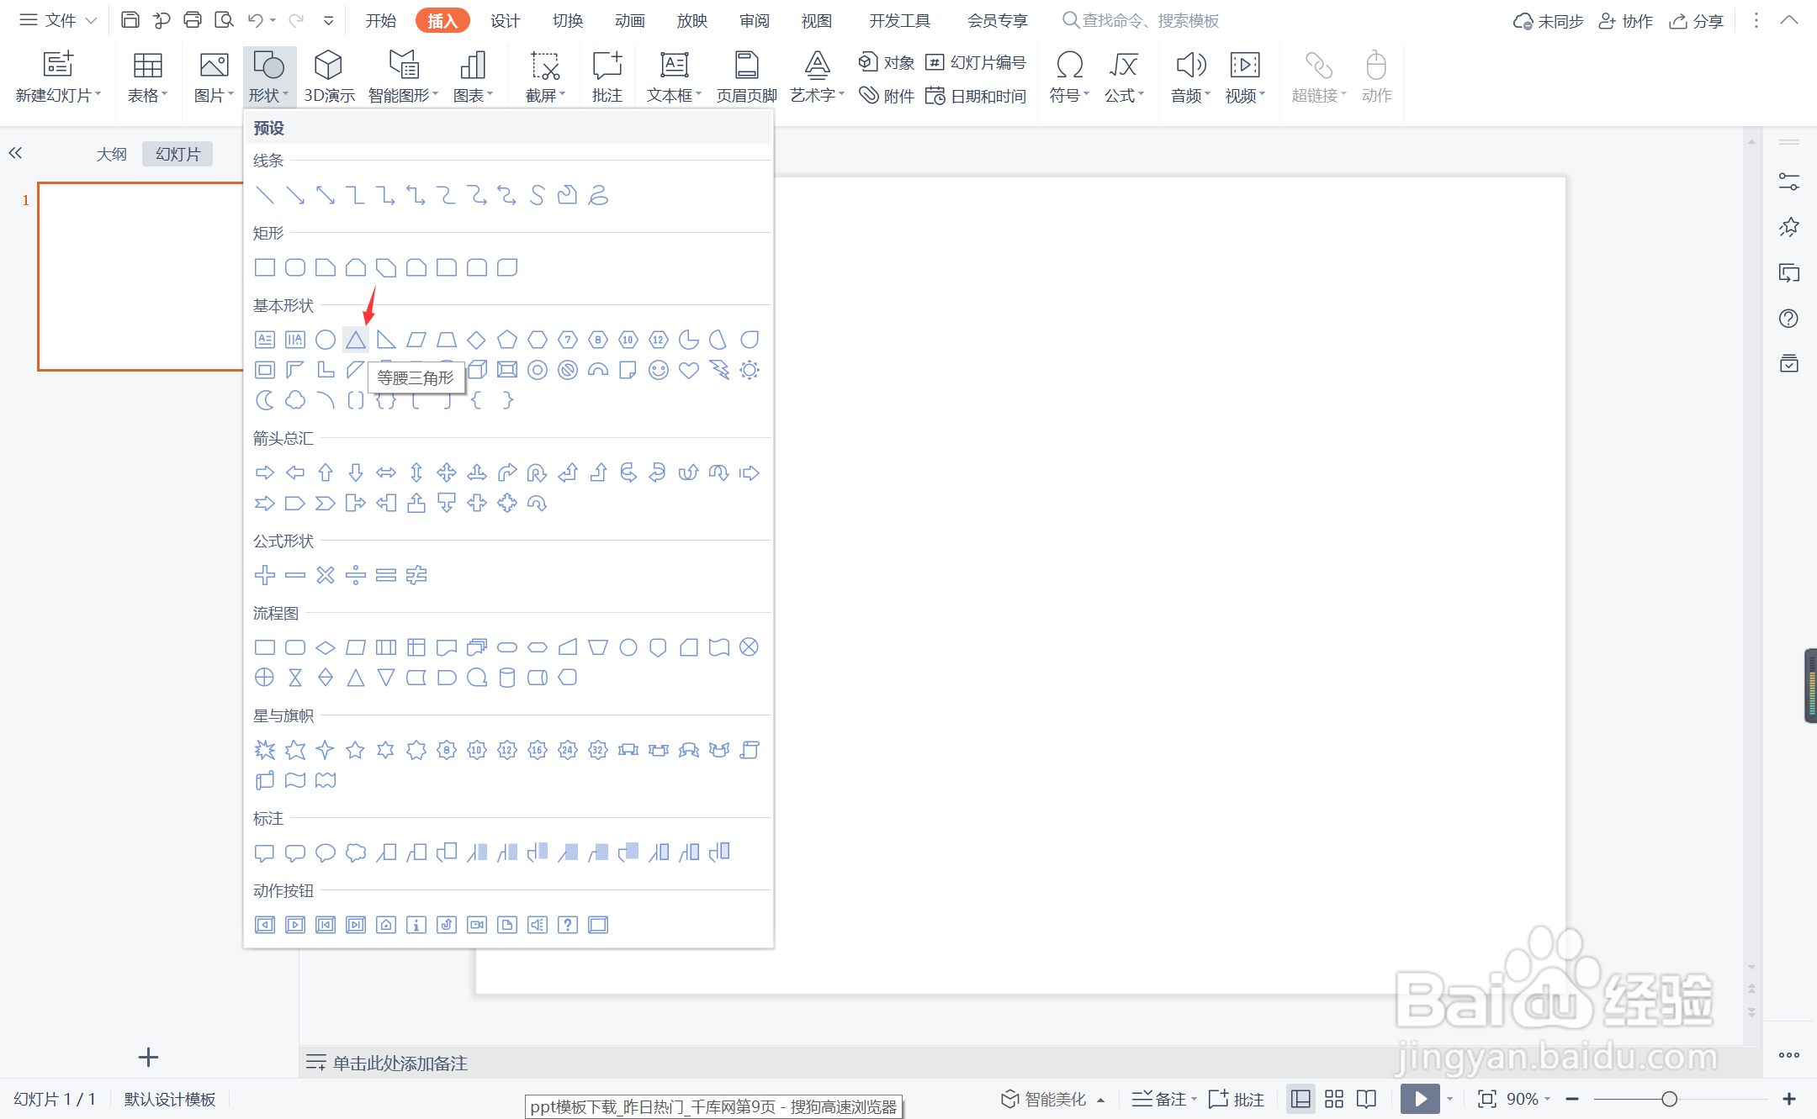The image size is (1817, 1119).
Task: Expand the 文件 file menu
Action: pyautogui.click(x=58, y=20)
